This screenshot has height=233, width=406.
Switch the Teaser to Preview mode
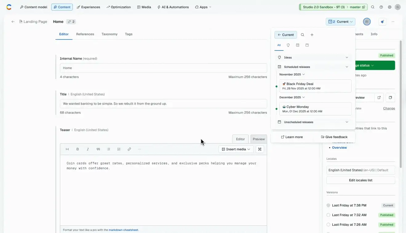(259, 139)
